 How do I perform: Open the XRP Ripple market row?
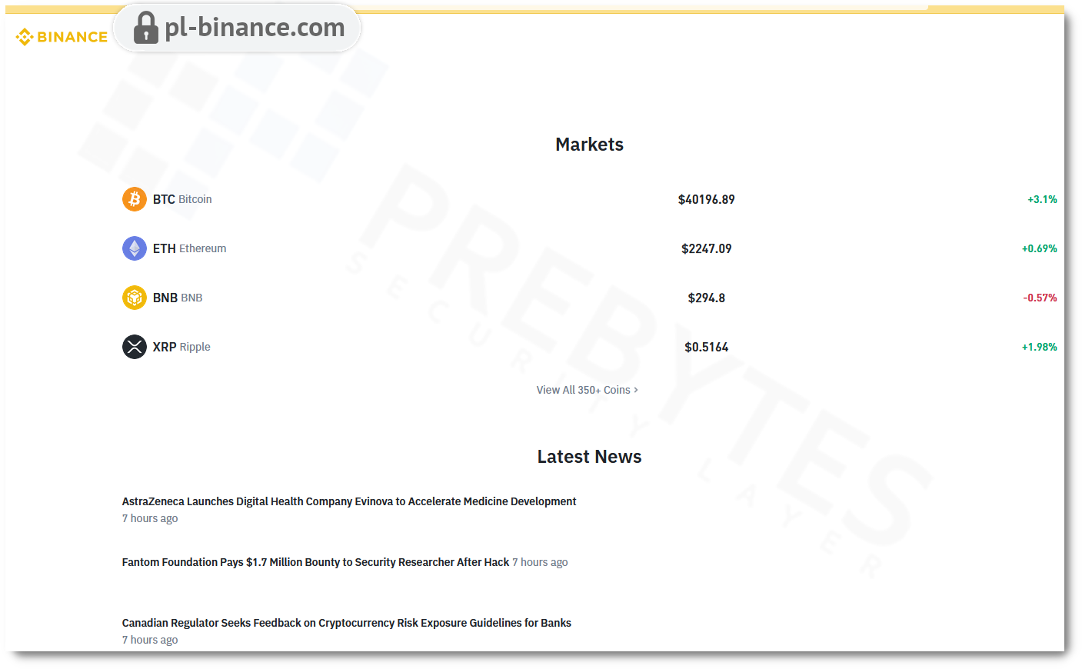coord(590,347)
